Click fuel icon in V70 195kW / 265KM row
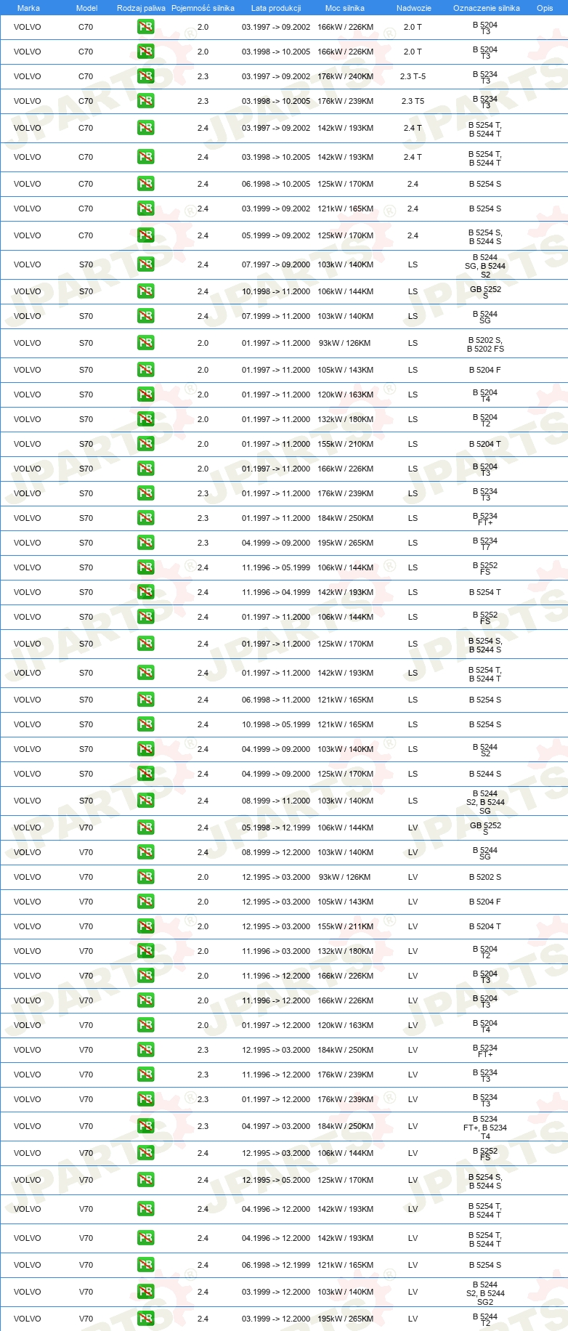568x1331 pixels. 146,1319
